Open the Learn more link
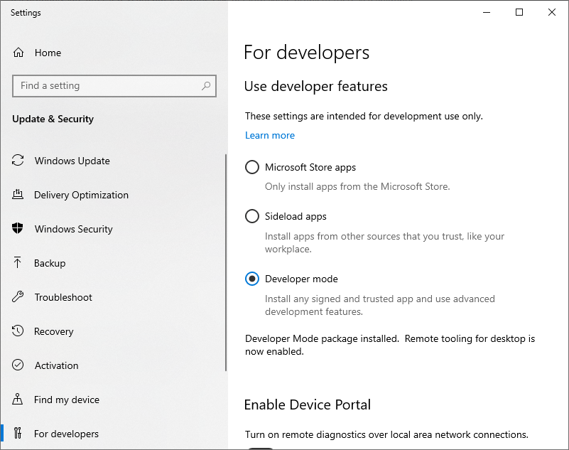The height and width of the screenshot is (450, 569). (x=270, y=136)
